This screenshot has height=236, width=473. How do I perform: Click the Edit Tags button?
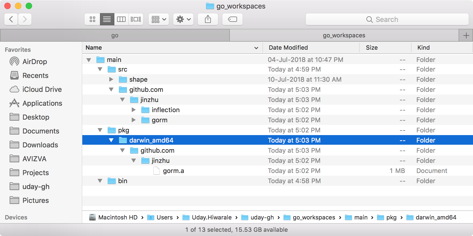click(x=232, y=19)
